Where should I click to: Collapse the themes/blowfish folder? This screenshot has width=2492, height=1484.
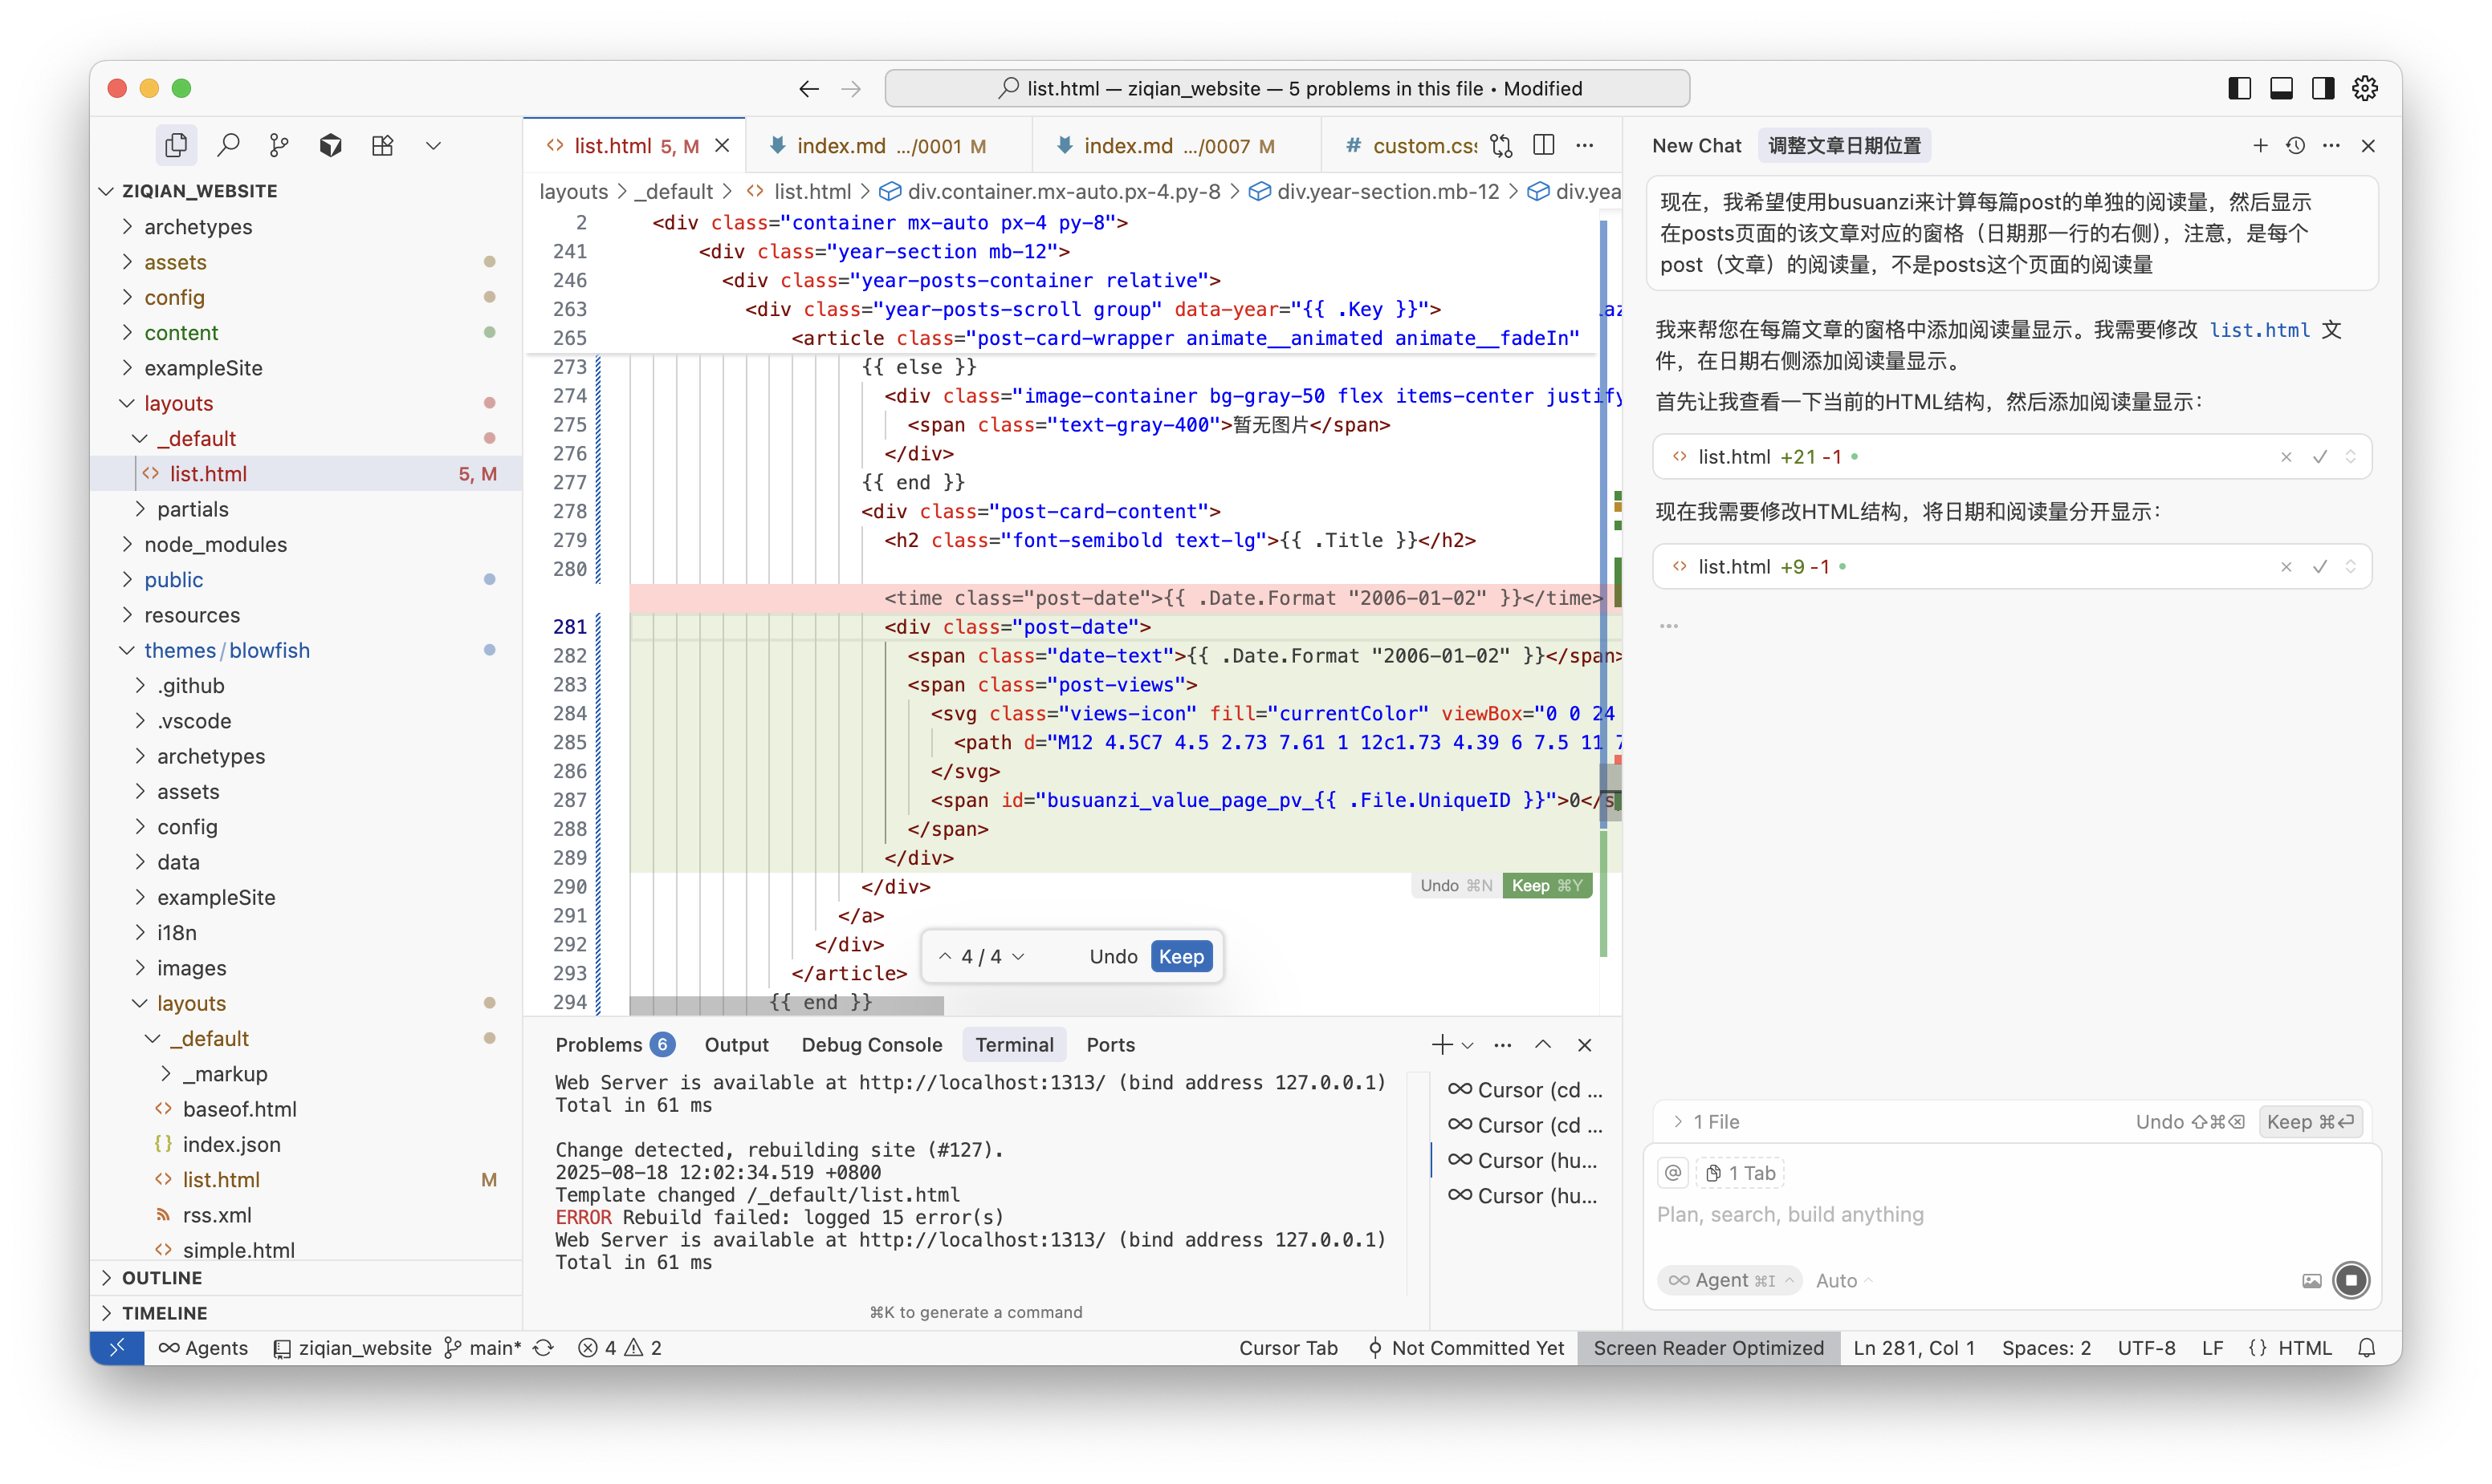[x=307, y=650]
